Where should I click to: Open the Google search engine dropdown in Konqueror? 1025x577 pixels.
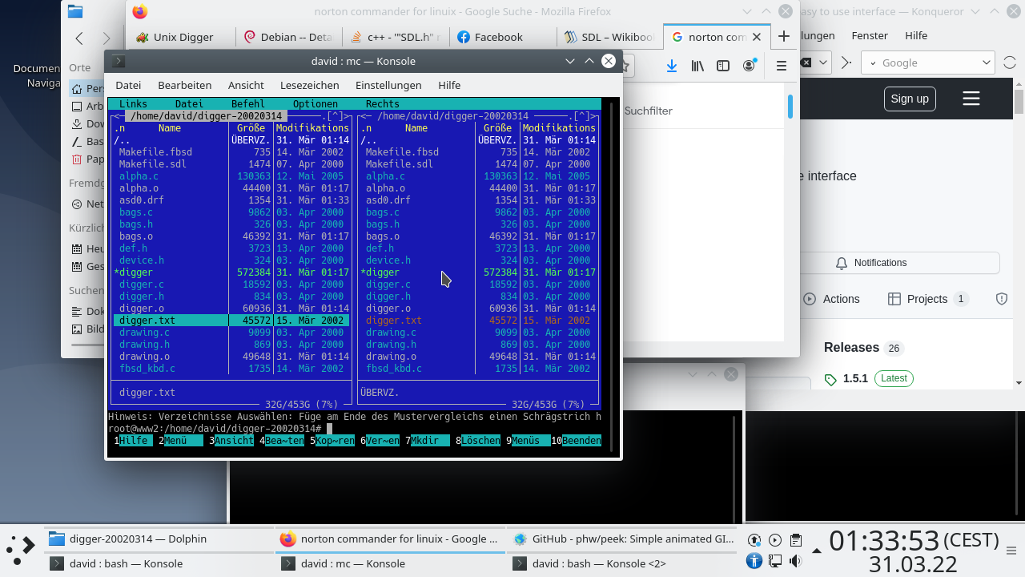point(986,63)
